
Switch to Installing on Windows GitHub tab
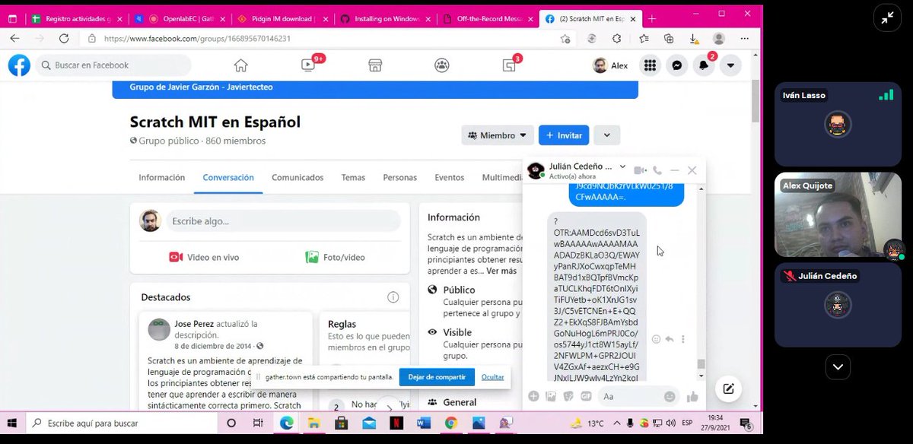[x=387, y=18]
